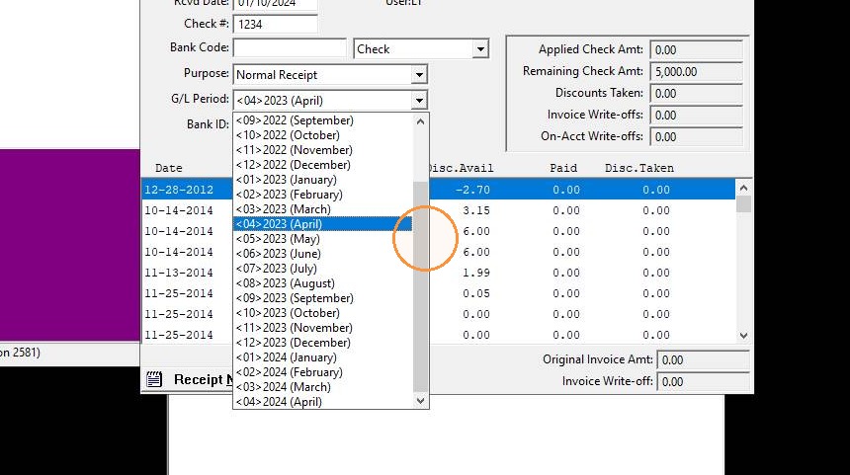Screen dimensions: 850x475
Task: Pick <09>2023 (September) from list
Action: click(x=323, y=298)
